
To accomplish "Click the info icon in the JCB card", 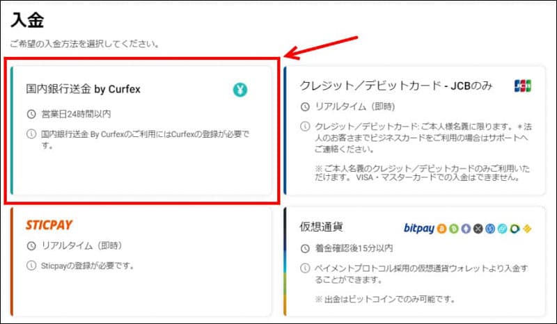I will point(304,127).
